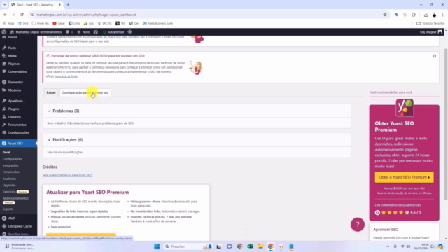Open Meta Business Suite bookmark

point(157,23)
